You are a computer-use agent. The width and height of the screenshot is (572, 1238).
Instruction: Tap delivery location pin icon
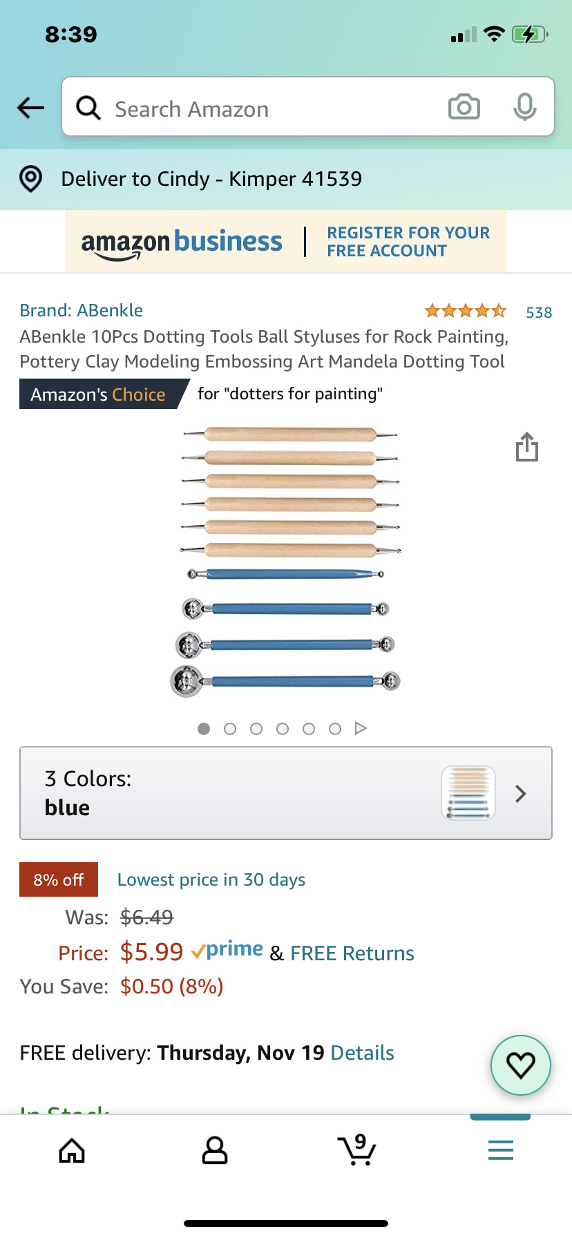pos(31,179)
